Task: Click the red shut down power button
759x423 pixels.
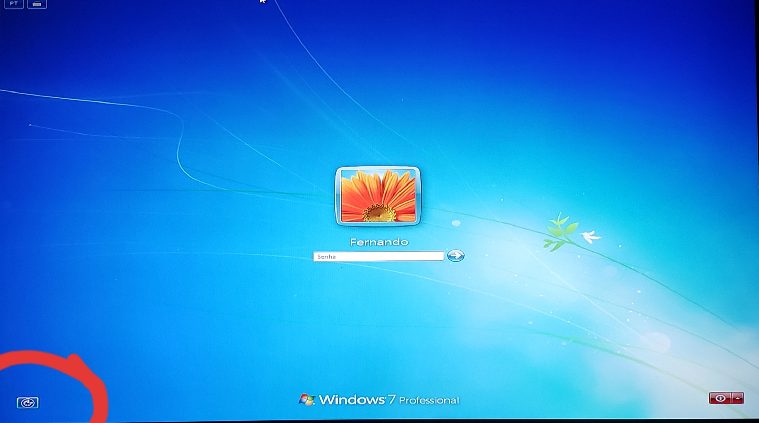Action: coord(720,398)
